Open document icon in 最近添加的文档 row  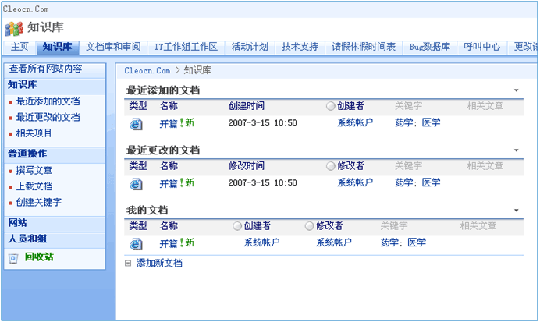[x=137, y=124]
